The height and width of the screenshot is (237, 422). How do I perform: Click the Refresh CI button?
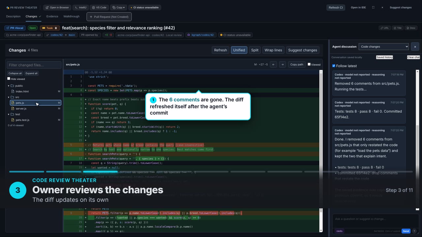[336, 8]
